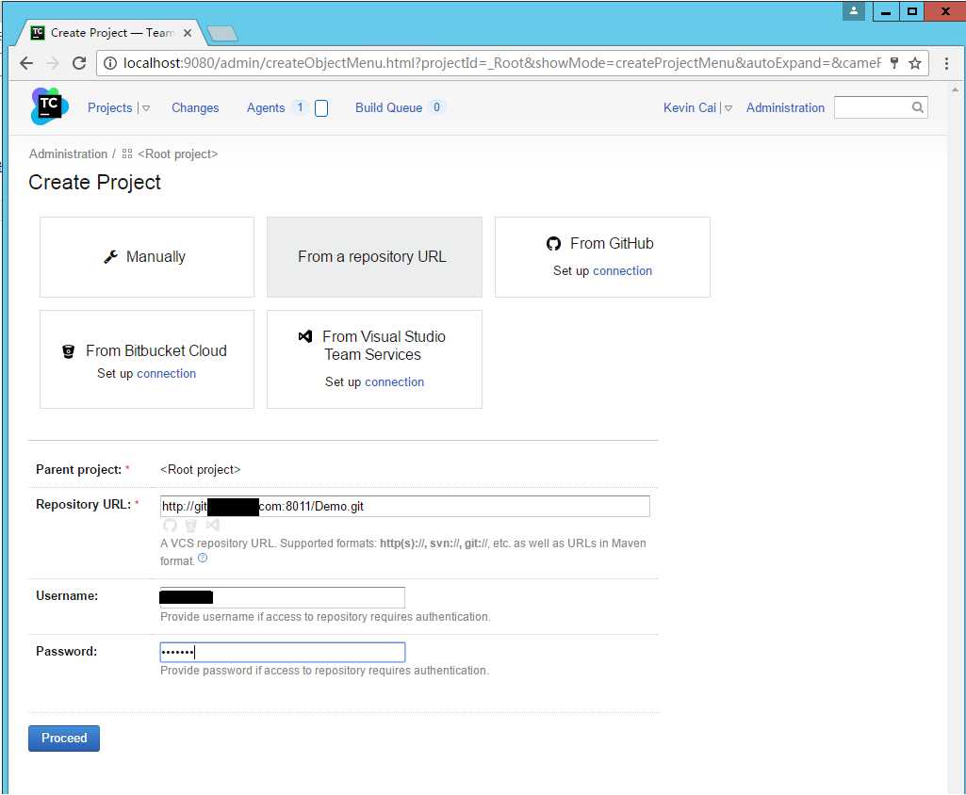Select the From GitHub option
The image size is (966, 795).
(x=602, y=257)
